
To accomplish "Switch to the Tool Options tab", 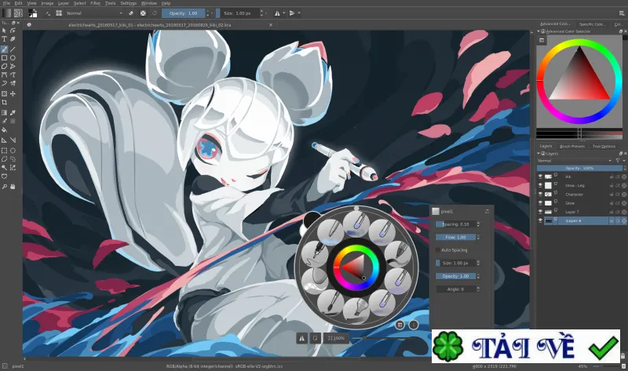I will click(x=604, y=147).
